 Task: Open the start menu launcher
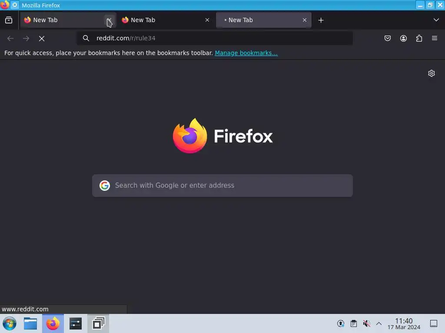(x=10, y=323)
